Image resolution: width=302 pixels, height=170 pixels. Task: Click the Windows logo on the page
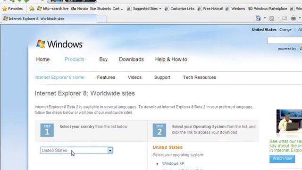coord(60,44)
